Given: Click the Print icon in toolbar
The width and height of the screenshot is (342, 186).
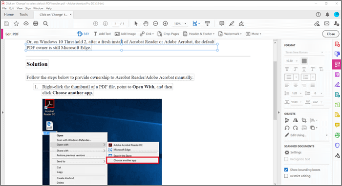Looking at the screenshot, I should (36, 23).
